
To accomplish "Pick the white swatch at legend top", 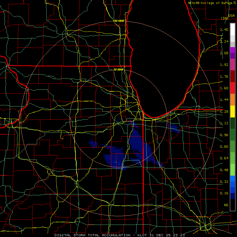I will click(x=233, y=29).
